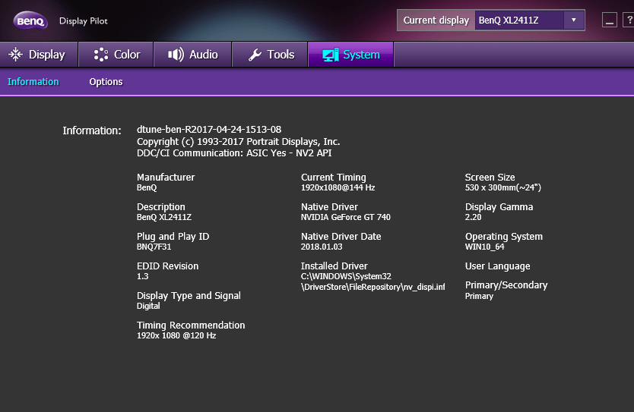Click the Audio tab speaker icon
634x412 pixels.
(176, 55)
